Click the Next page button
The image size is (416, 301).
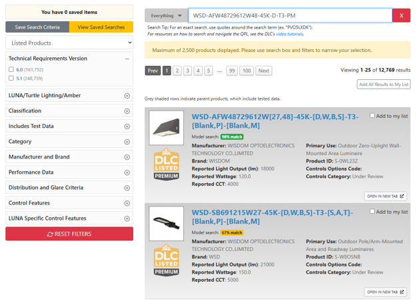(263, 71)
